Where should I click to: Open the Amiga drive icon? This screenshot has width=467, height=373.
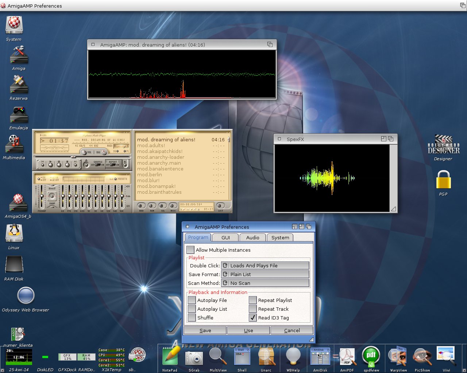19,55
